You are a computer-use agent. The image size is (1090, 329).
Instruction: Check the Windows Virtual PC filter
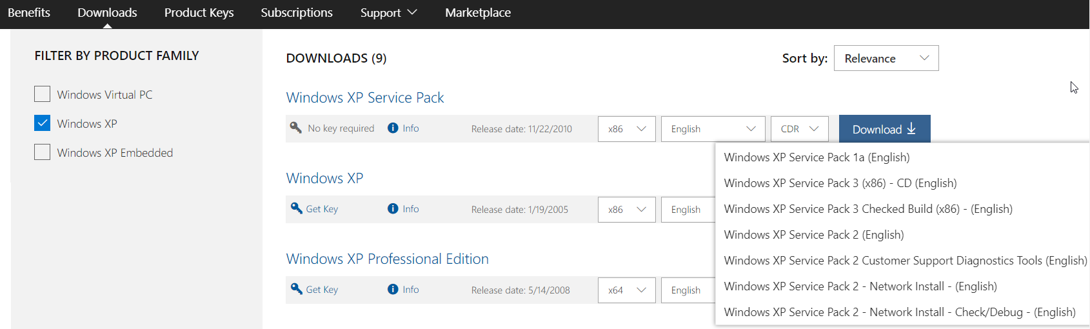[42, 94]
